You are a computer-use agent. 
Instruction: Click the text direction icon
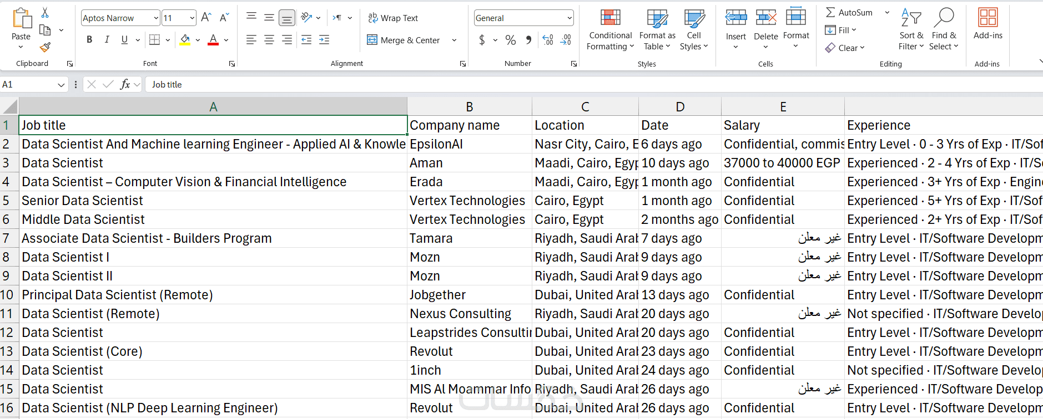click(337, 18)
